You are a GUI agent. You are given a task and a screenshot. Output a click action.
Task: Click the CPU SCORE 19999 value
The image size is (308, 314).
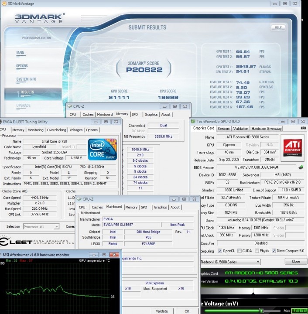[168, 98]
